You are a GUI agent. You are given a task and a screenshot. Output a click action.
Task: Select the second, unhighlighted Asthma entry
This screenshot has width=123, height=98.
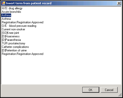(6, 19)
